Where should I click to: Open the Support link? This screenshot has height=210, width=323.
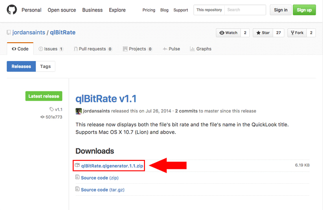pyautogui.click(x=181, y=10)
